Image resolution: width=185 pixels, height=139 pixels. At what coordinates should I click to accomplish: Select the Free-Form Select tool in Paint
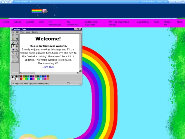coord(13,35)
